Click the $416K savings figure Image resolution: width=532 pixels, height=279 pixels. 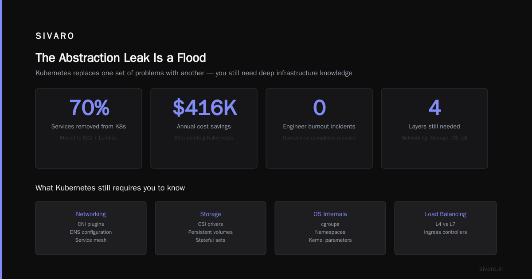click(204, 108)
